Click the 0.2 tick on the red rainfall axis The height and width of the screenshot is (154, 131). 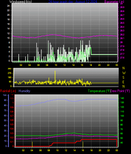click(12, 137)
